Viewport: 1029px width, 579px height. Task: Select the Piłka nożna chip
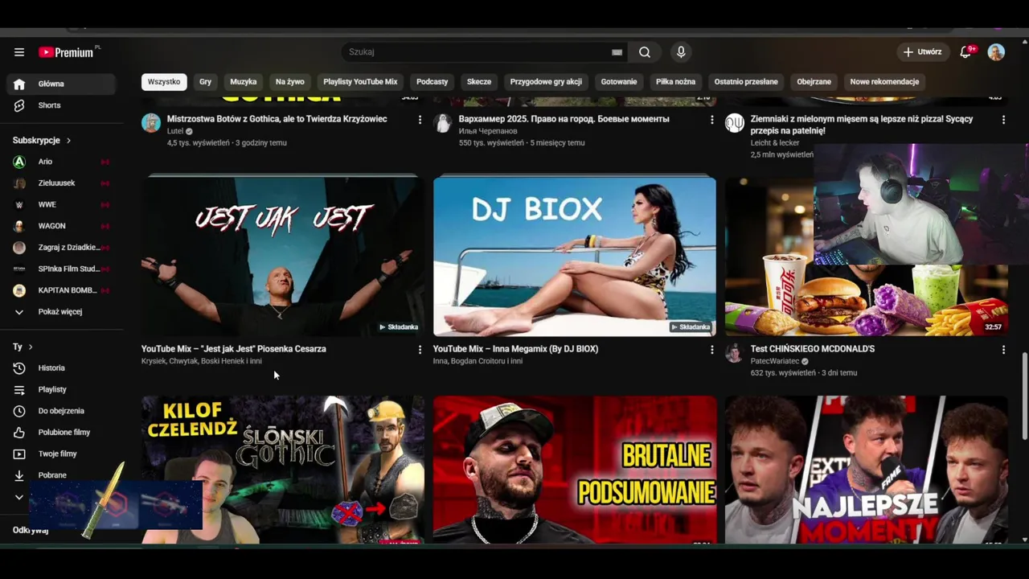pyautogui.click(x=675, y=82)
